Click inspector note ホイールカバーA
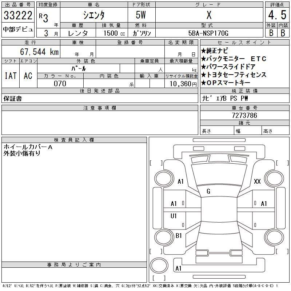This screenshot has width=291, height=291. [28, 147]
